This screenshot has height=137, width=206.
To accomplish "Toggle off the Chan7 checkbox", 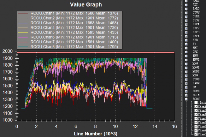I will (x=195, y=130).
